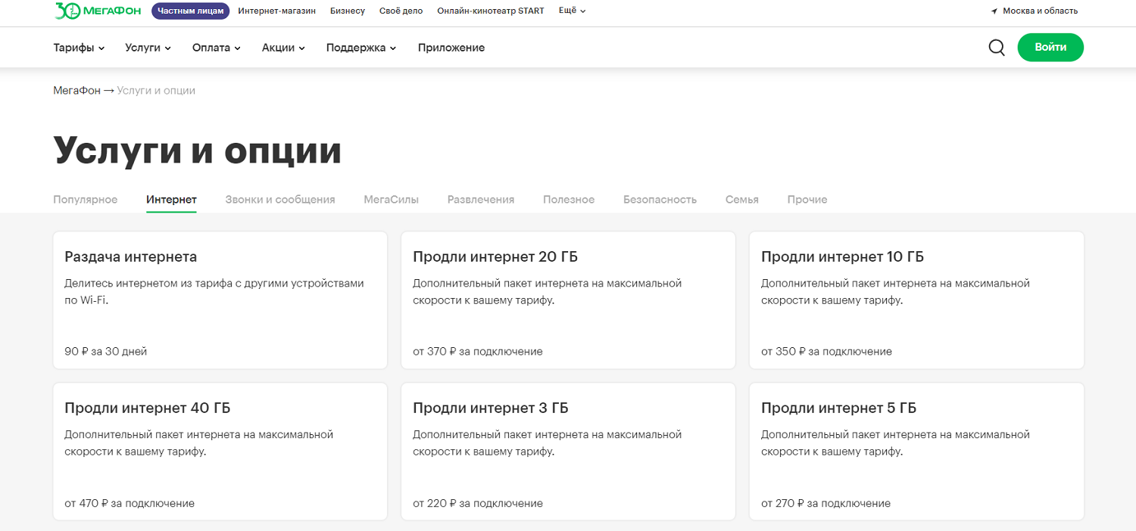Click the text от 370 ₽ за подключение
The width and height of the screenshot is (1136, 531).
(x=478, y=351)
